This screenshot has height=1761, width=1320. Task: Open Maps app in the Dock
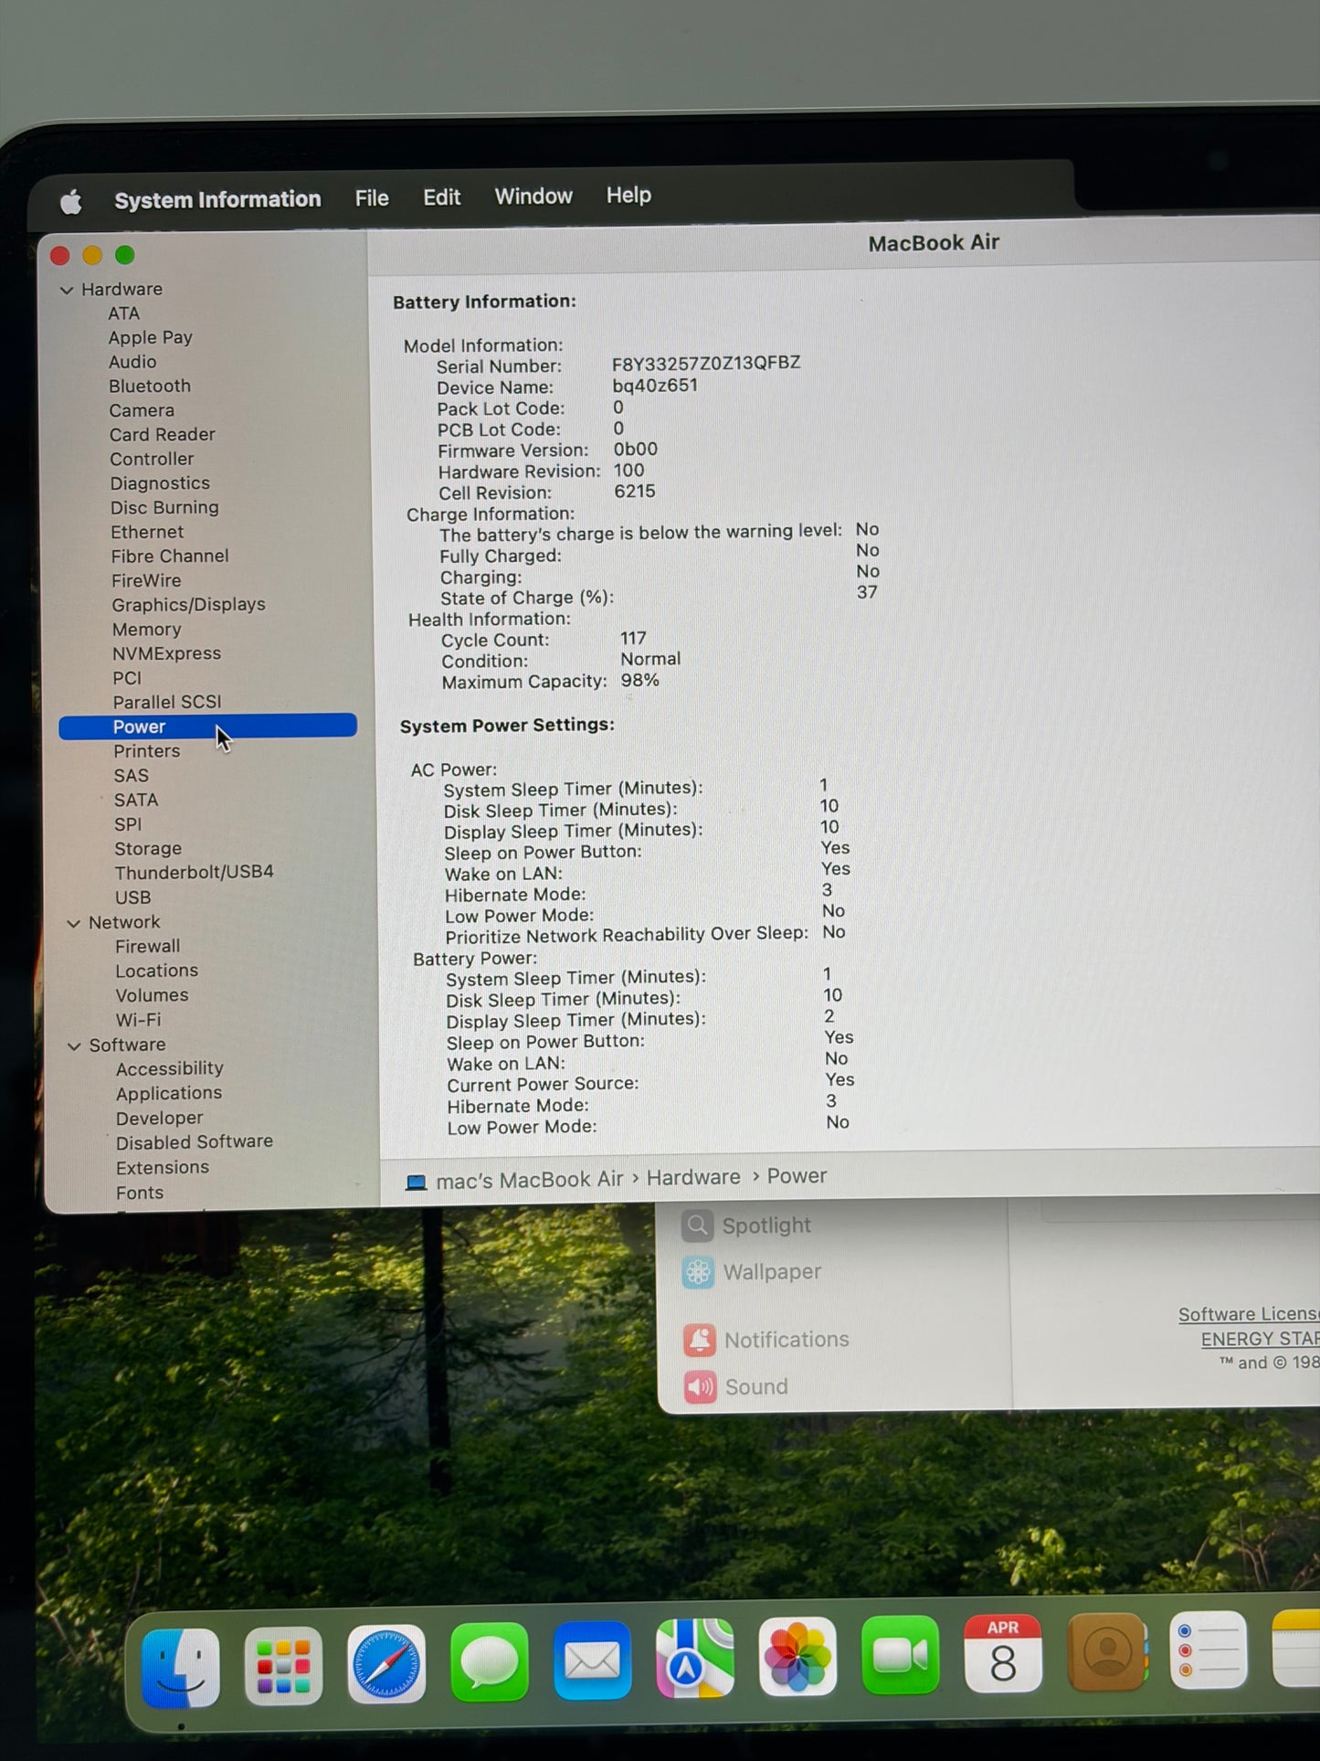coord(695,1658)
